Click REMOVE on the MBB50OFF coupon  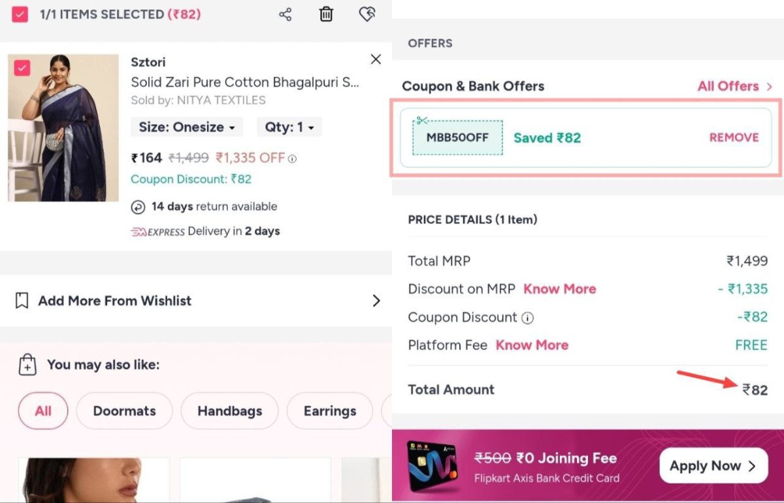[x=734, y=138]
